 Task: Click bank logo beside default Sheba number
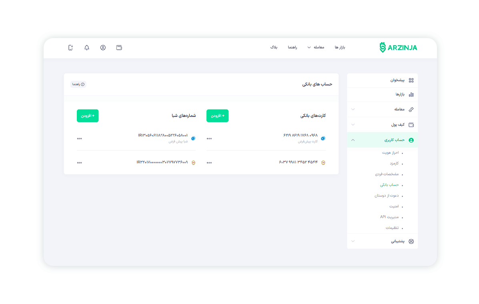tap(193, 138)
